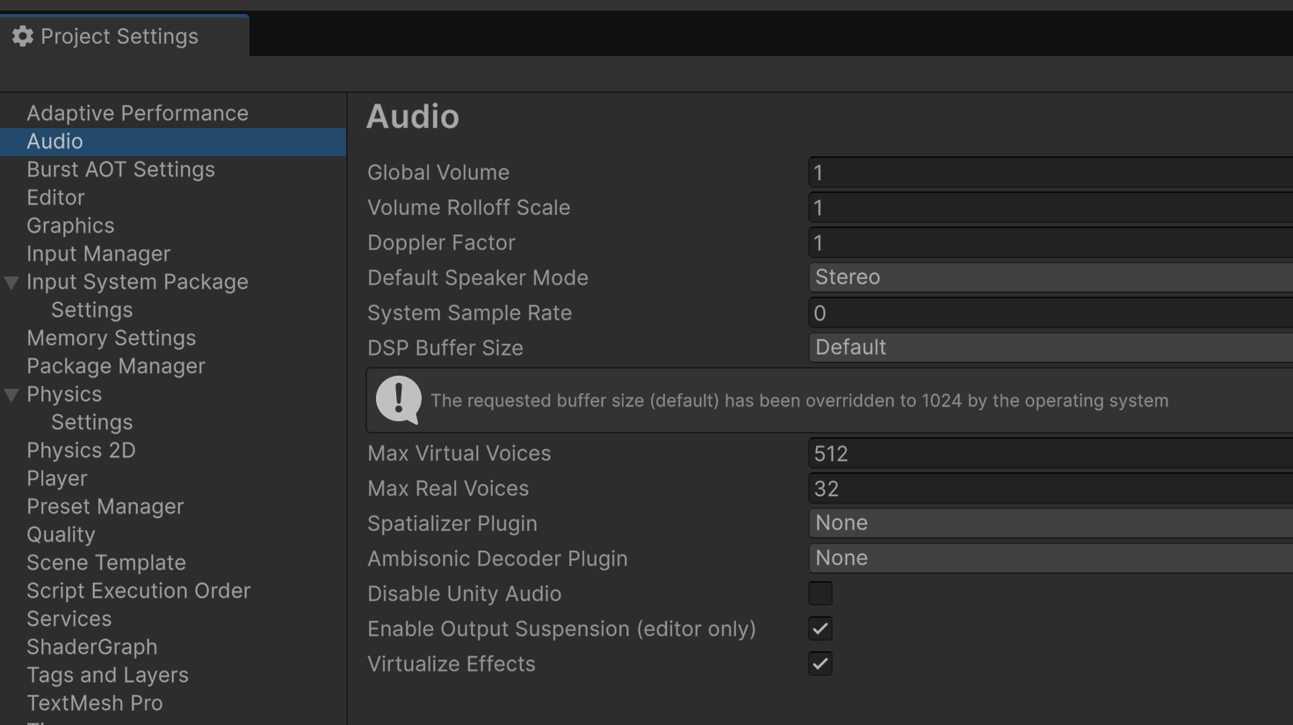The height and width of the screenshot is (725, 1293).
Task: Select the Project Settings tab
Action: [x=119, y=36]
